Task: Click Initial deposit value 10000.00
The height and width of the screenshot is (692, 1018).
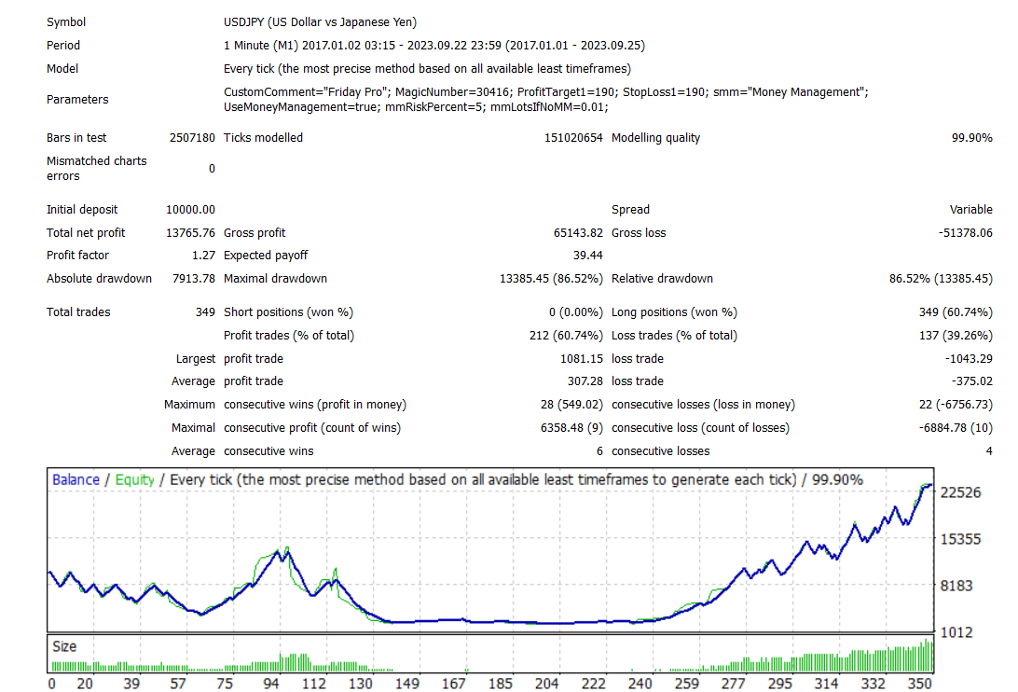Action: coord(190,210)
